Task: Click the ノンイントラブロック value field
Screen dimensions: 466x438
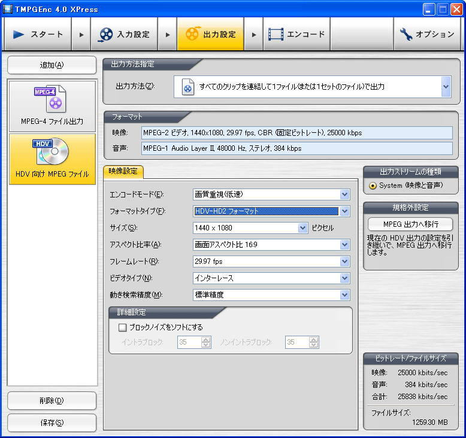Action: coord(297,342)
